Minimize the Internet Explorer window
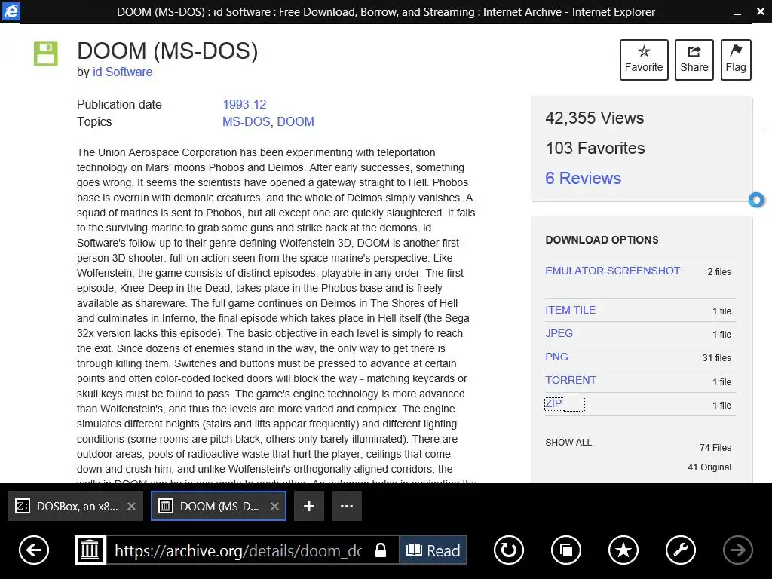Viewport: 772px width, 579px height. click(737, 13)
